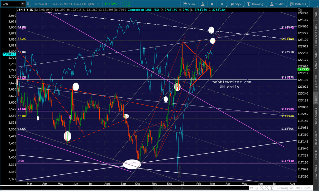Screen dimensions: 319x191
Task: Click the scroll-left arrow on the time scrollbar
Action: coord(244,188)
